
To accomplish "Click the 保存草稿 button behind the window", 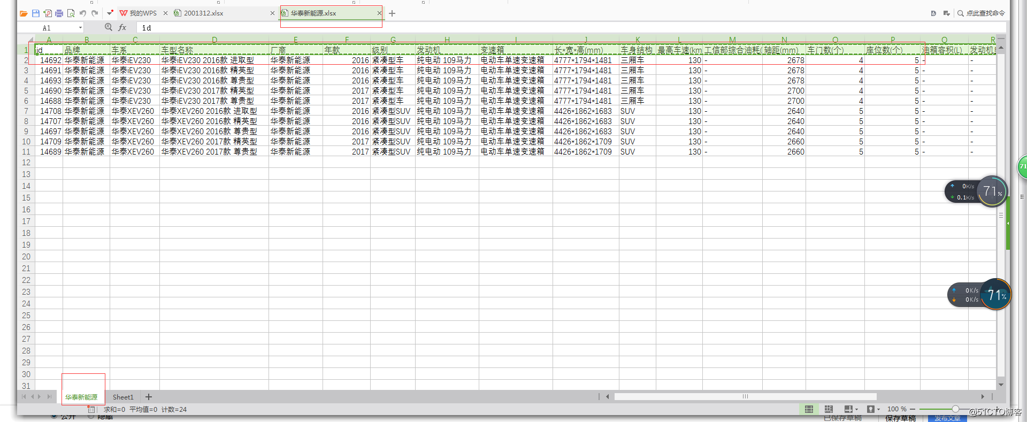I will [900, 418].
